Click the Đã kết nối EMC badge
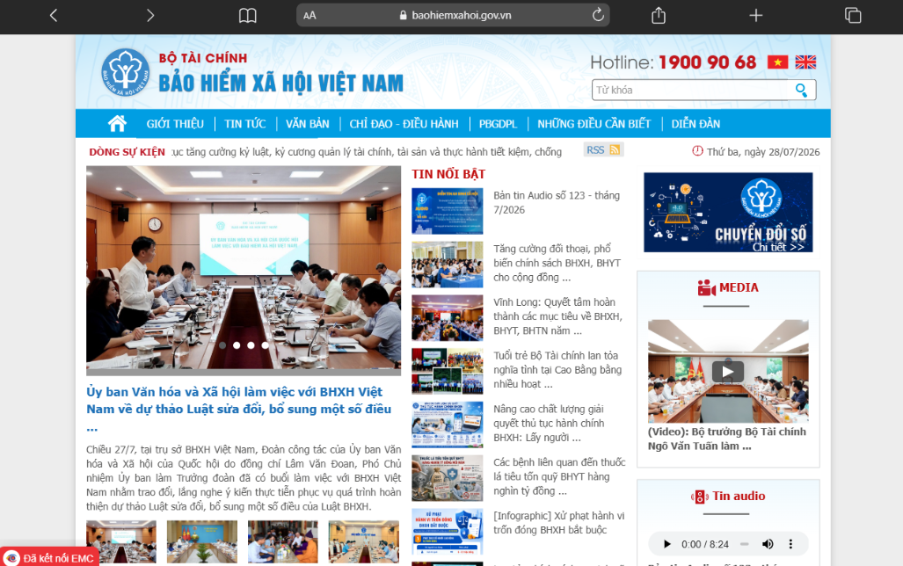Screen dimensions: 903x566 (49, 558)
